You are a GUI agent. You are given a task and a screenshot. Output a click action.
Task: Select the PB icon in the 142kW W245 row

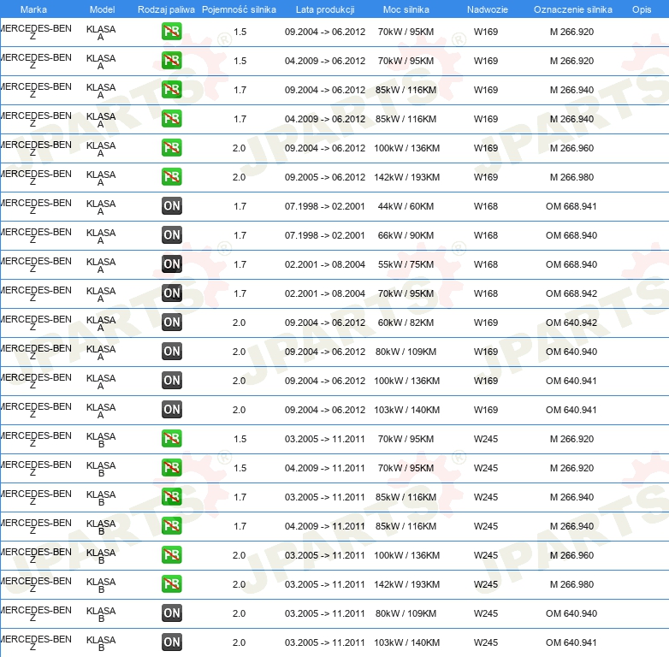(x=171, y=584)
